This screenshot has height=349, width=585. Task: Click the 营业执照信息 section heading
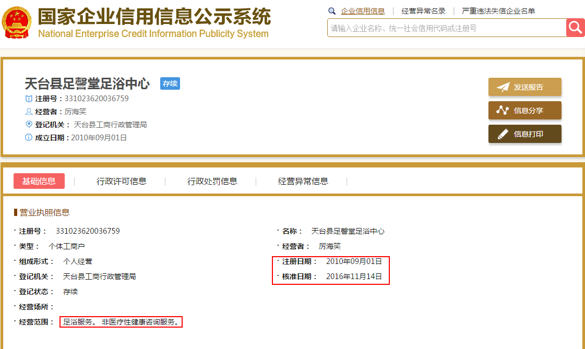click(x=44, y=212)
